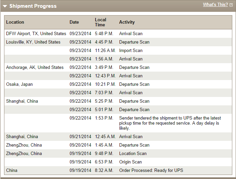
Task: Open the What's This? help link
Action: coord(215,4)
